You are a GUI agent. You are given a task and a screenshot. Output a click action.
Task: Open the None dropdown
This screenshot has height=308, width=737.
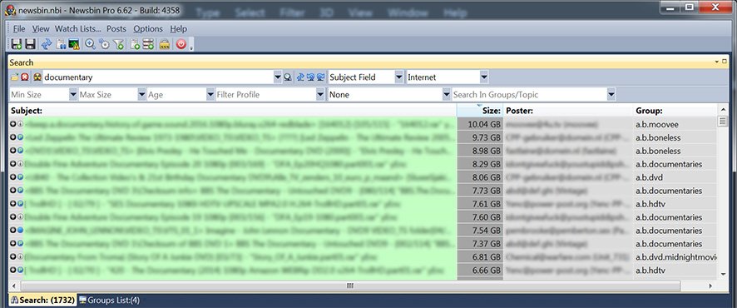coord(447,95)
